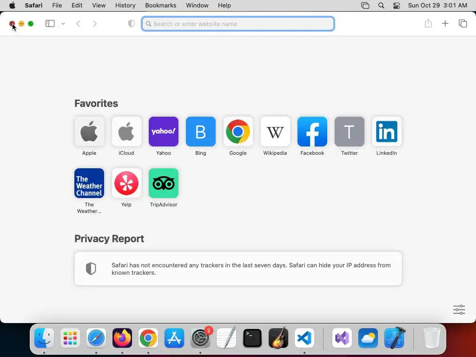
Task: Open The Weather Channel favorite
Action: pyautogui.click(x=89, y=183)
